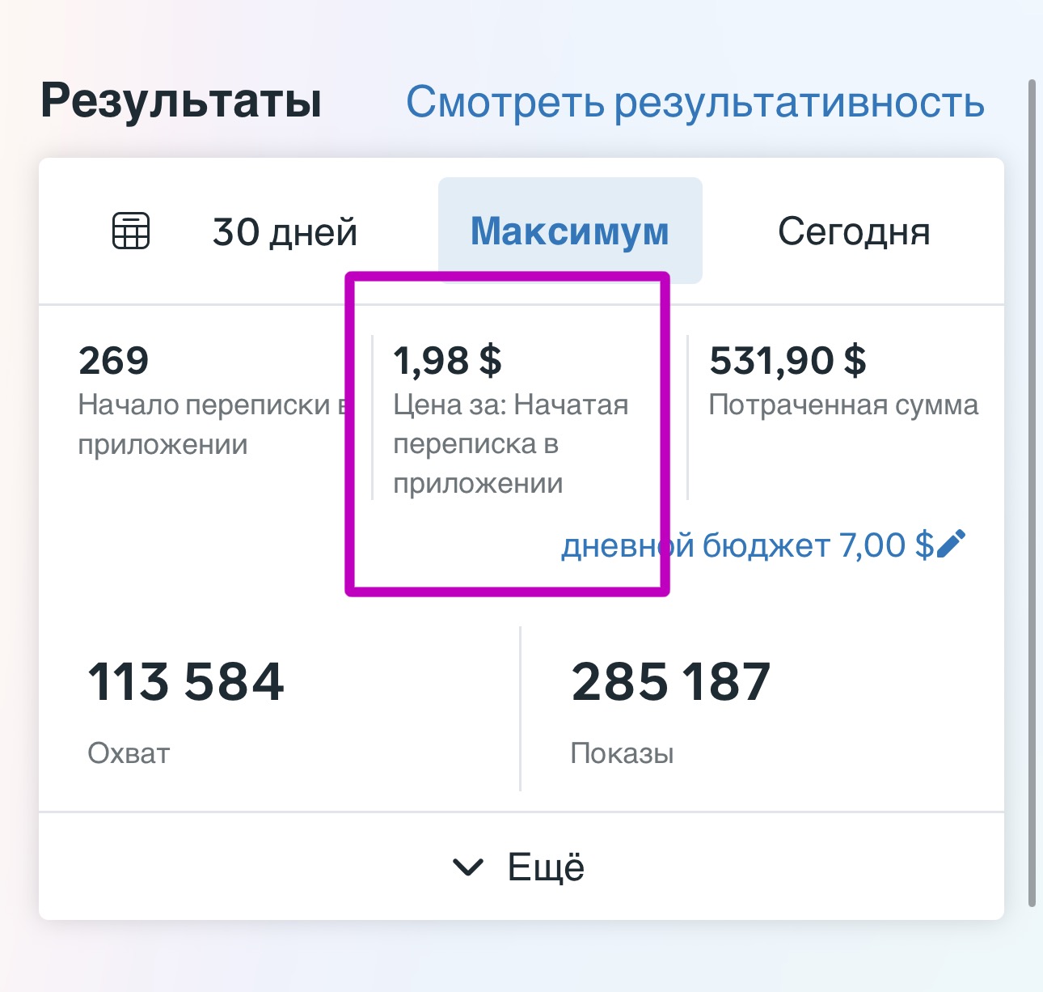Click the Охват label
Image resolution: width=1043 pixels, height=992 pixels.
129,753
